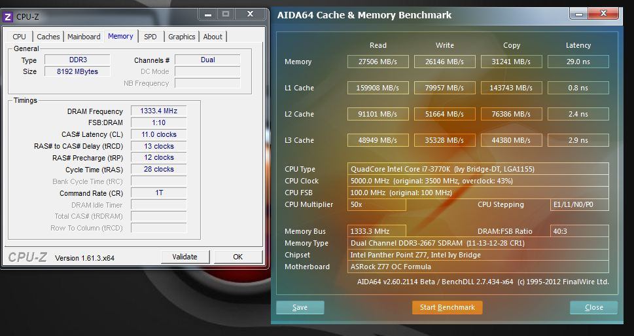
Task: Click the CPU Stepping E1/L1/N0/P0 field
Action: pos(580,204)
